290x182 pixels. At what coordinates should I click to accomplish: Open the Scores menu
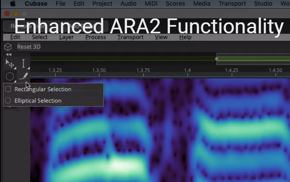[175, 4]
